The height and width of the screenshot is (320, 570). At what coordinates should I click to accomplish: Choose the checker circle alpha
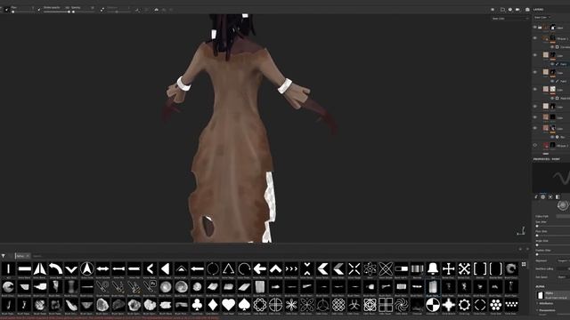click(x=433, y=305)
